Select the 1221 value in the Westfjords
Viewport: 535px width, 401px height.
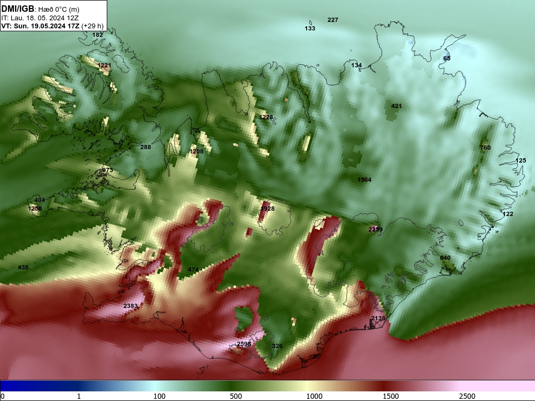pos(104,65)
